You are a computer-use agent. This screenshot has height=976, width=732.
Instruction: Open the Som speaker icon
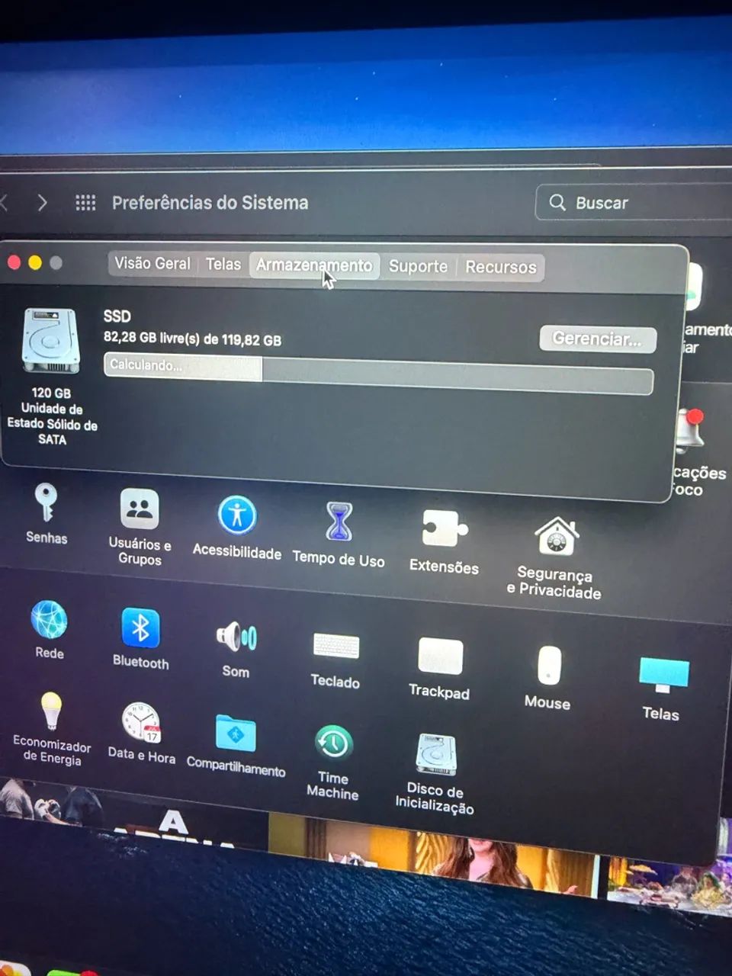(236, 648)
